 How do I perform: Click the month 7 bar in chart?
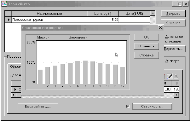(85, 72)
